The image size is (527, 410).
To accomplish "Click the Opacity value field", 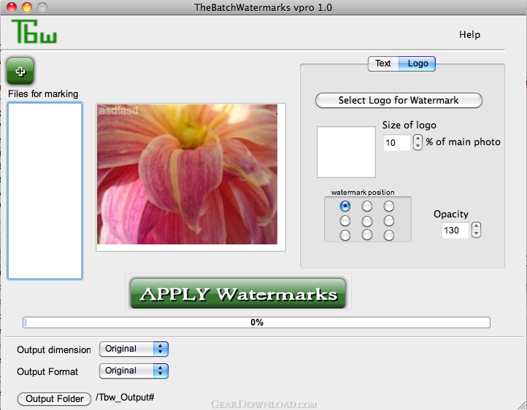I will pos(455,231).
